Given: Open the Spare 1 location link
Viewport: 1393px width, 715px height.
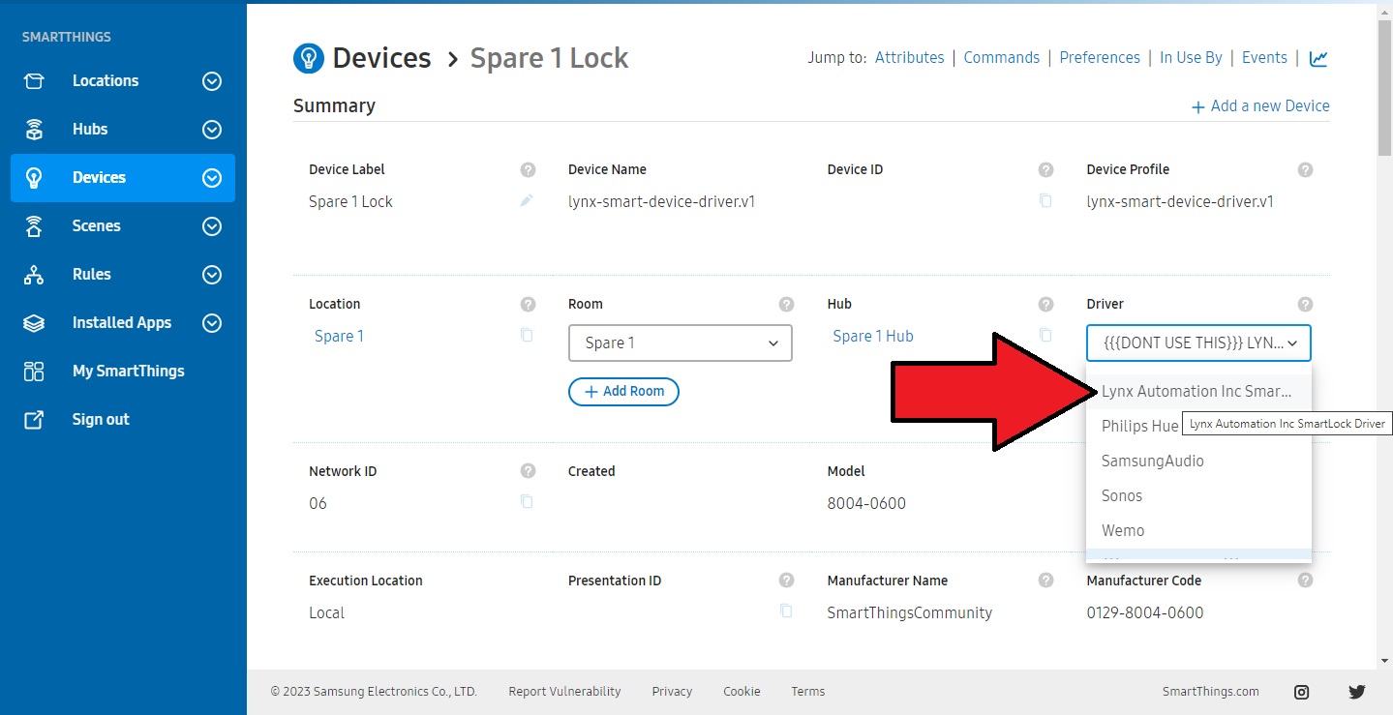Looking at the screenshot, I should coord(339,337).
